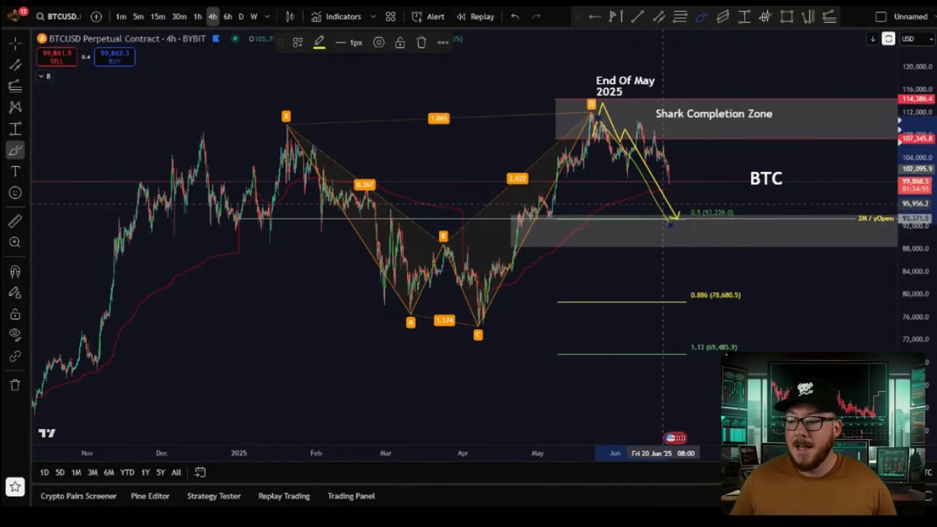
Task: Open drawing templates in floating toolbar
Action: coord(298,42)
